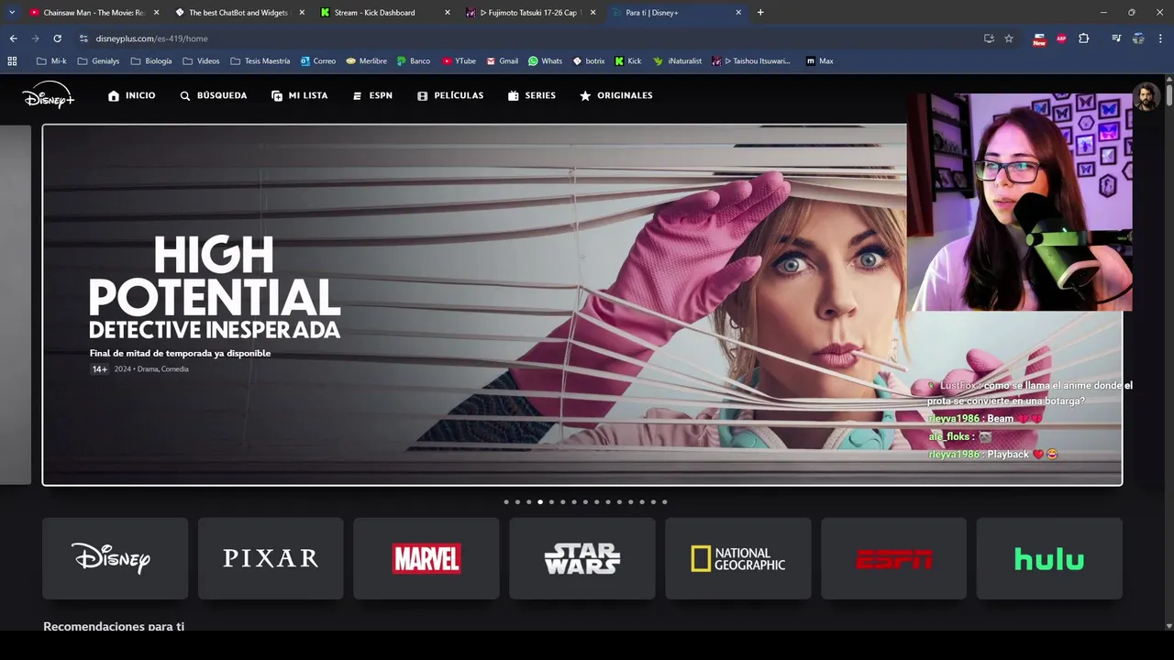Open PELÍCULAS section
This screenshot has width=1174, height=660.
click(450, 95)
